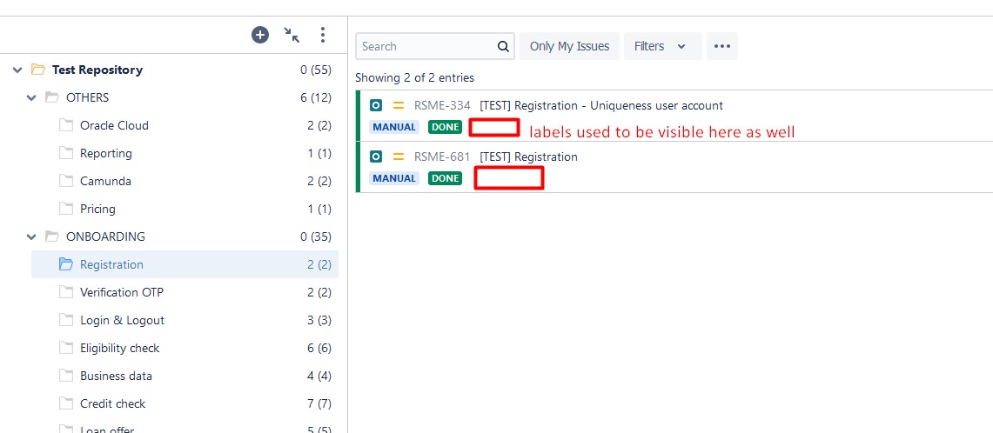Select the OTHERS folder

coord(87,97)
